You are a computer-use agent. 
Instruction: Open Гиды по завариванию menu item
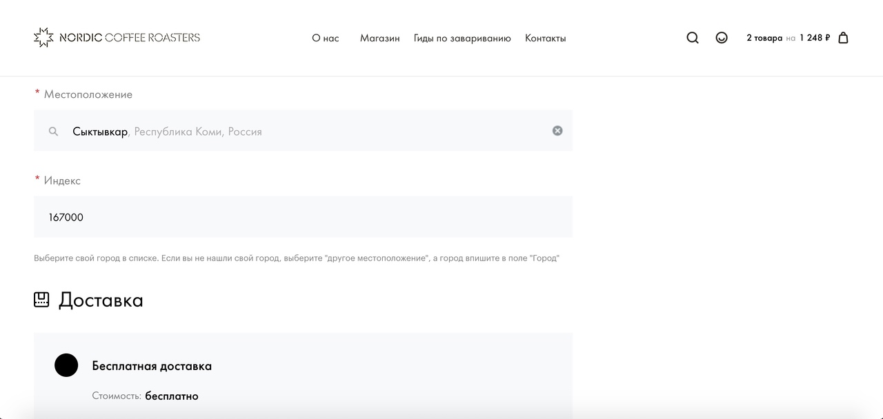pos(462,39)
